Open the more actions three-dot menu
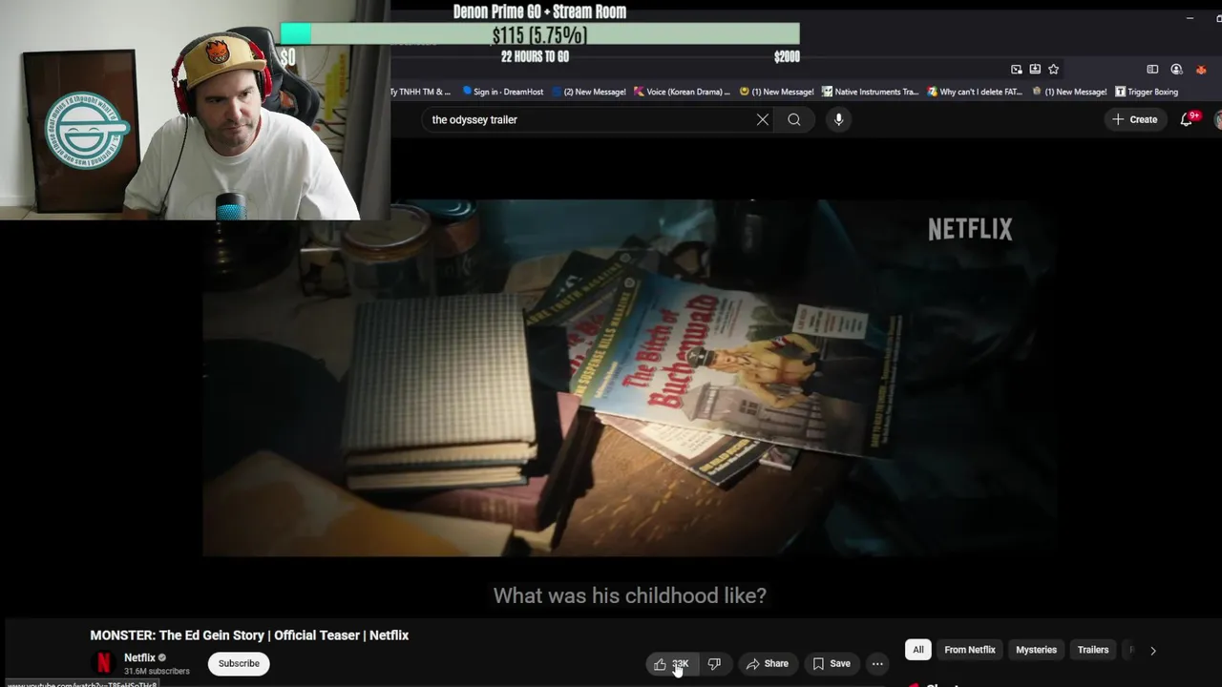Image resolution: width=1222 pixels, height=687 pixels. [877, 664]
